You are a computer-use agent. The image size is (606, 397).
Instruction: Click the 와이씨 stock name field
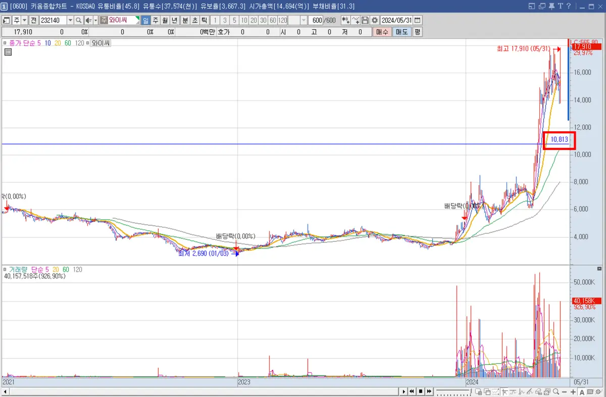(x=124, y=20)
